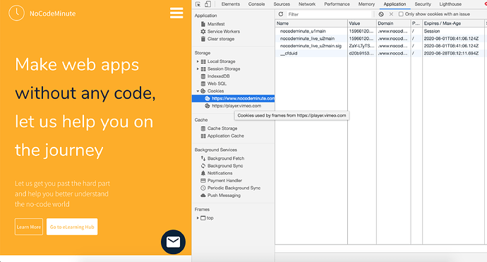Expand the top frame item
This screenshot has width=487, height=262.
tap(198, 218)
